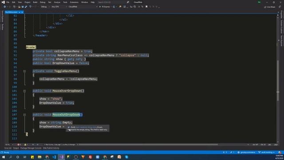Open the Package Manager Console tab

31,148
